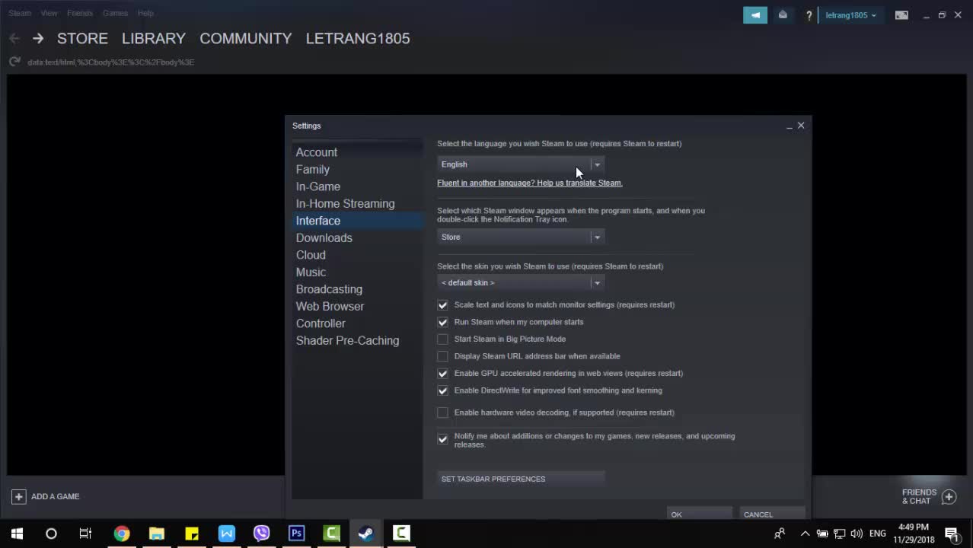Enable Display Steam URL address bar
973x548 pixels.
pyautogui.click(x=442, y=356)
